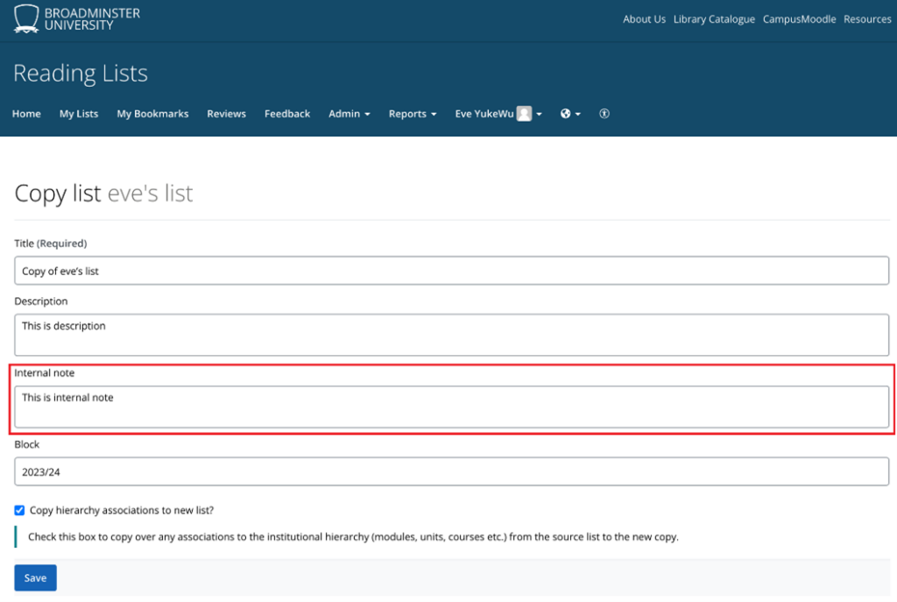Click the About Us link
Screen dimensions: 897x602
(644, 19)
